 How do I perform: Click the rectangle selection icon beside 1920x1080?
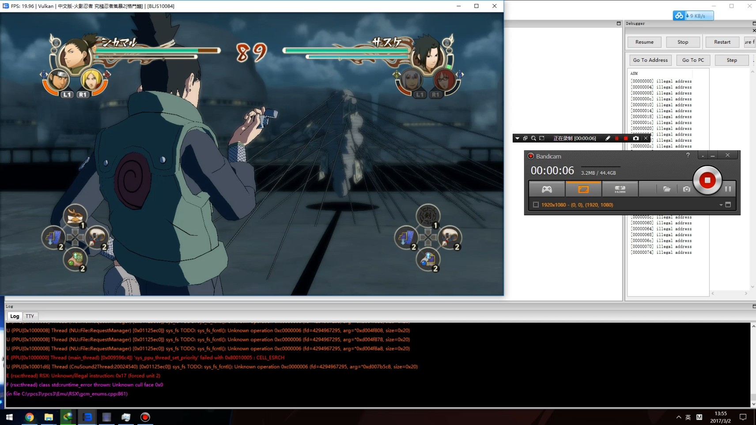pos(536,205)
